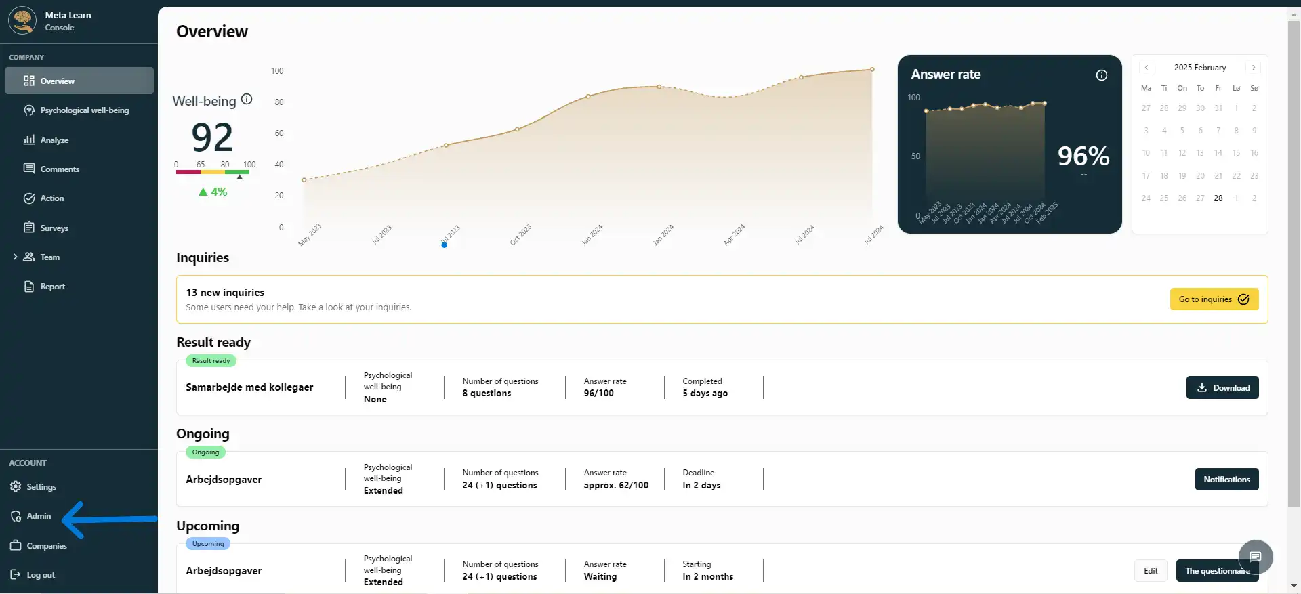Open the Well-being info icon
This screenshot has width=1301, height=594.
coord(247,100)
